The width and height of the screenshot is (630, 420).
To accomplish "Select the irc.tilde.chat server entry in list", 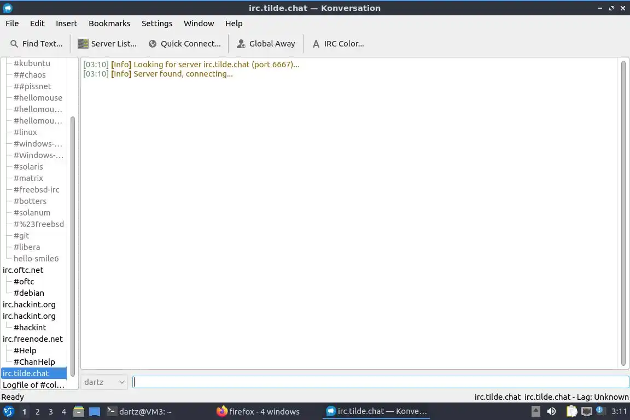I will [x=34, y=374].
